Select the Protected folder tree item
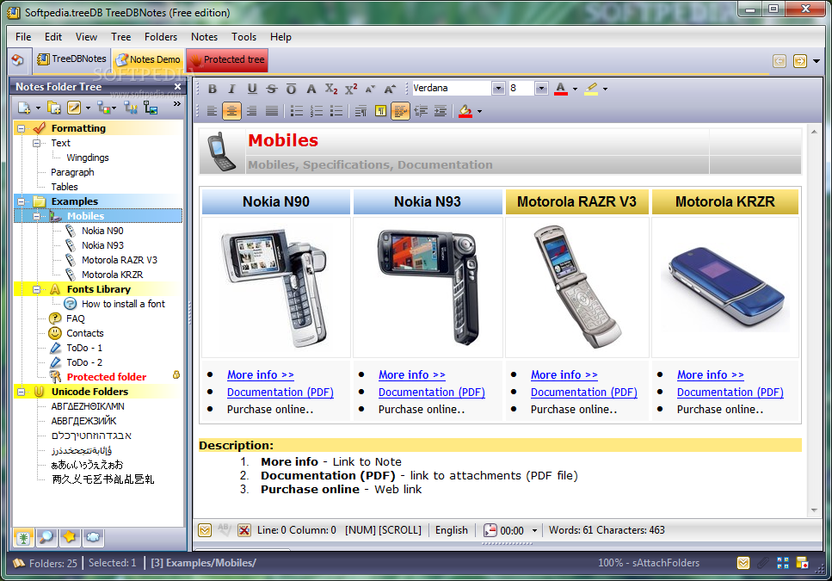This screenshot has height=581, width=832. click(x=106, y=377)
